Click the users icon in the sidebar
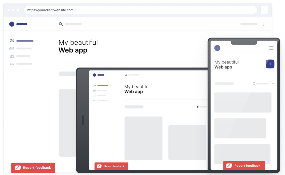The image size is (285, 175). click(12, 56)
